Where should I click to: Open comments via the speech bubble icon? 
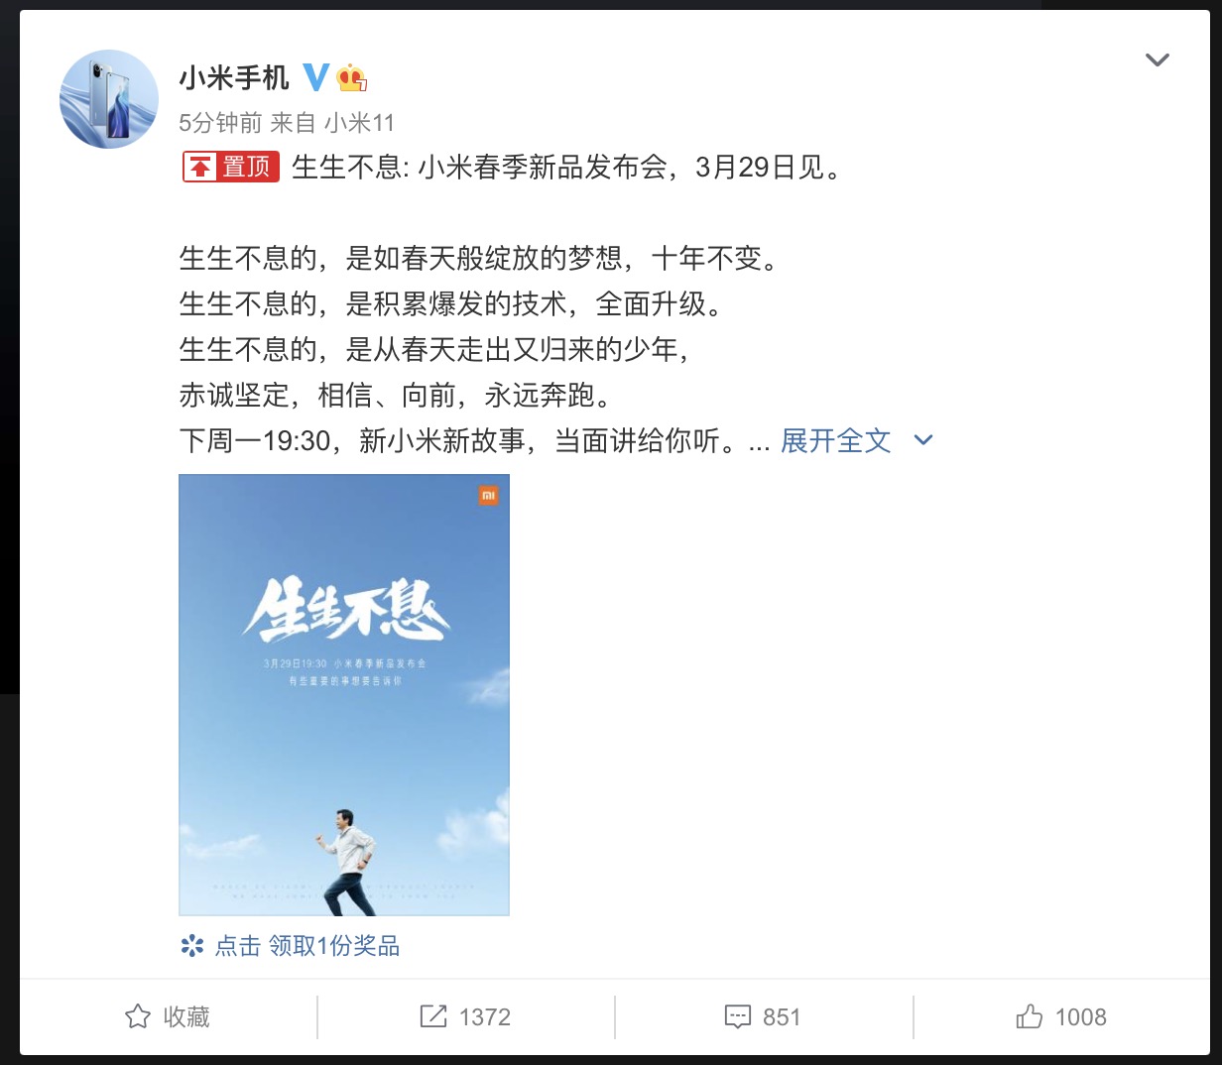738,1016
